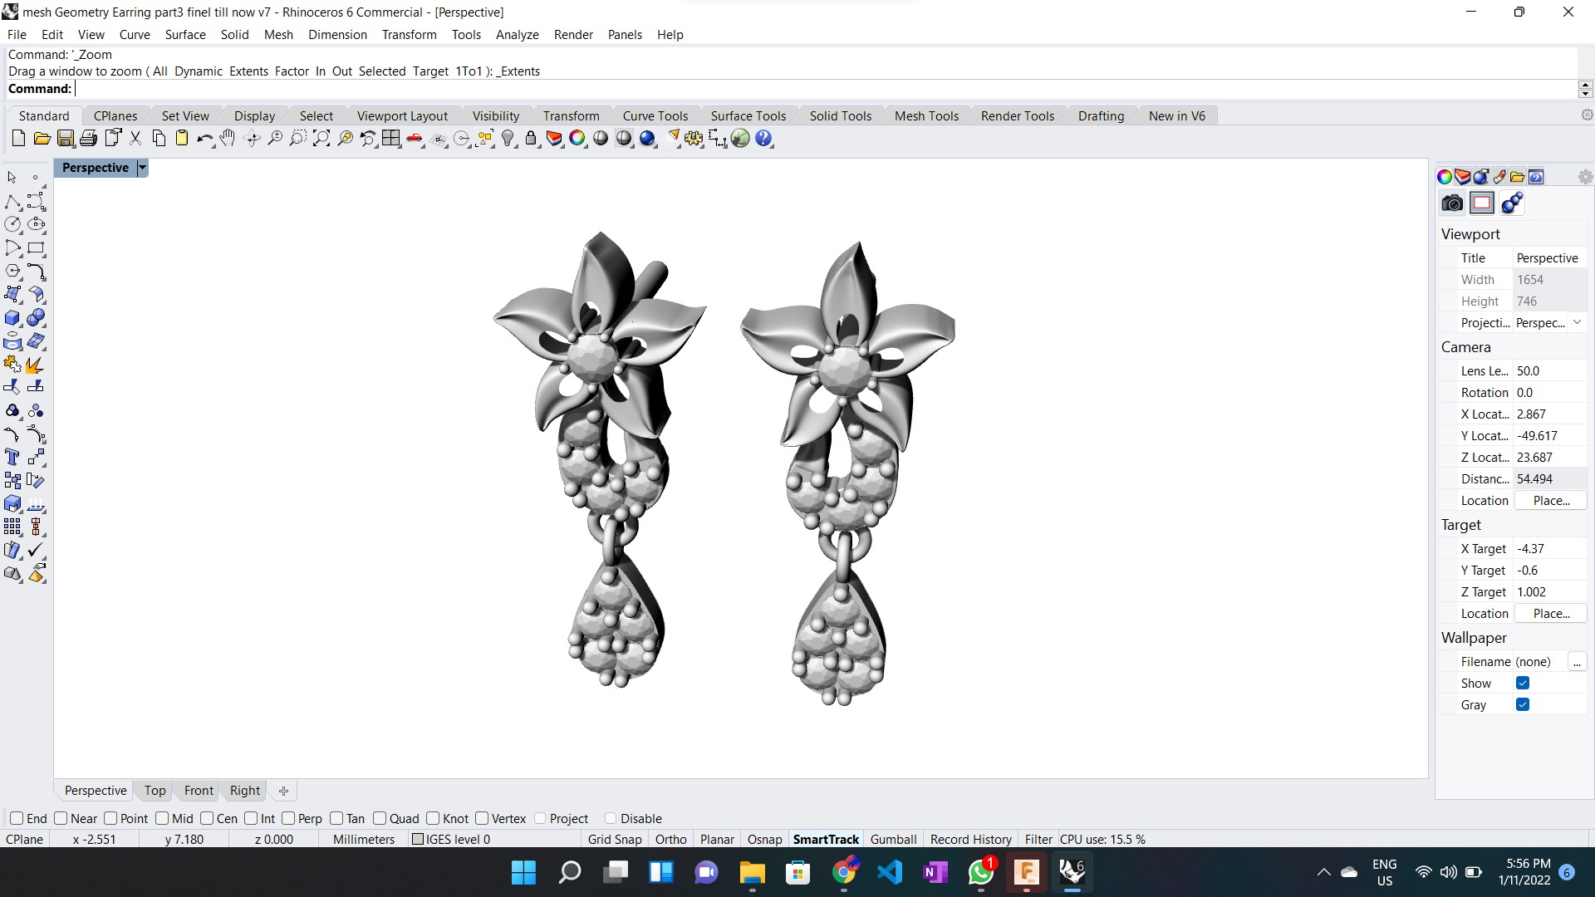The height and width of the screenshot is (897, 1595).
Task: Click the Camera Location Place button
Action: [x=1551, y=500]
